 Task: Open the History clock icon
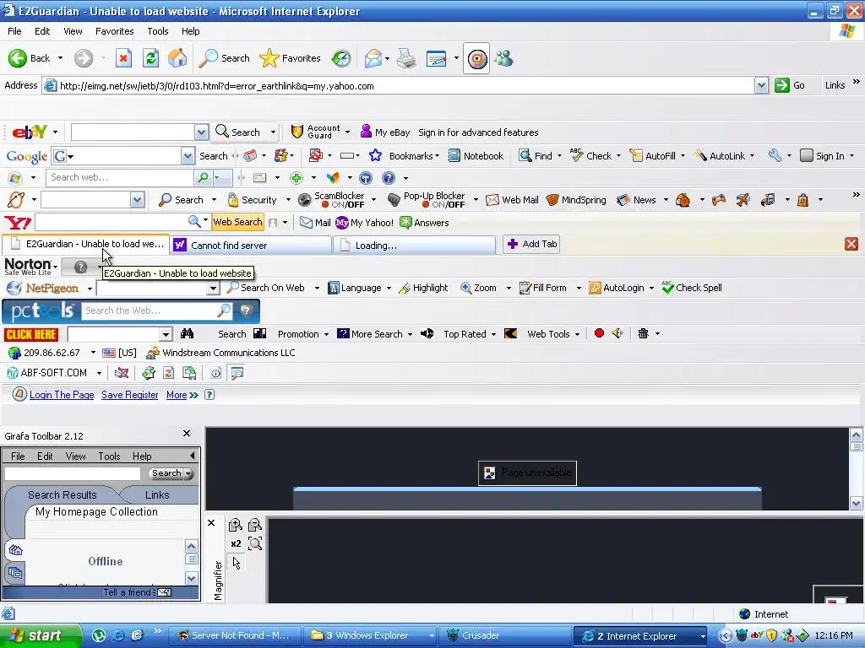[341, 58]
